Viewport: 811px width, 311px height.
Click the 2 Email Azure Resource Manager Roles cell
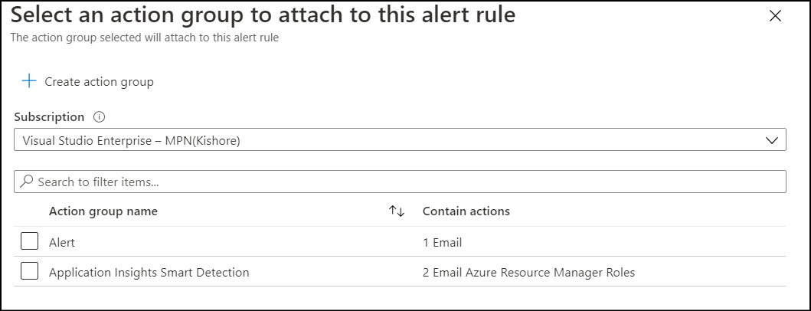(528, 272)
